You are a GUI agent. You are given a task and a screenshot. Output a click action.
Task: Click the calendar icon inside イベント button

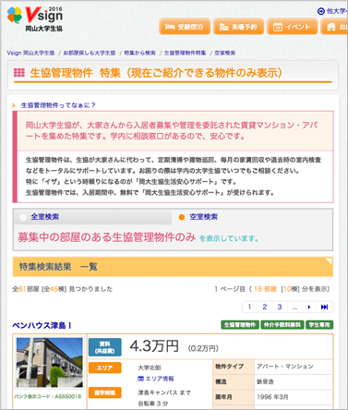278,27
